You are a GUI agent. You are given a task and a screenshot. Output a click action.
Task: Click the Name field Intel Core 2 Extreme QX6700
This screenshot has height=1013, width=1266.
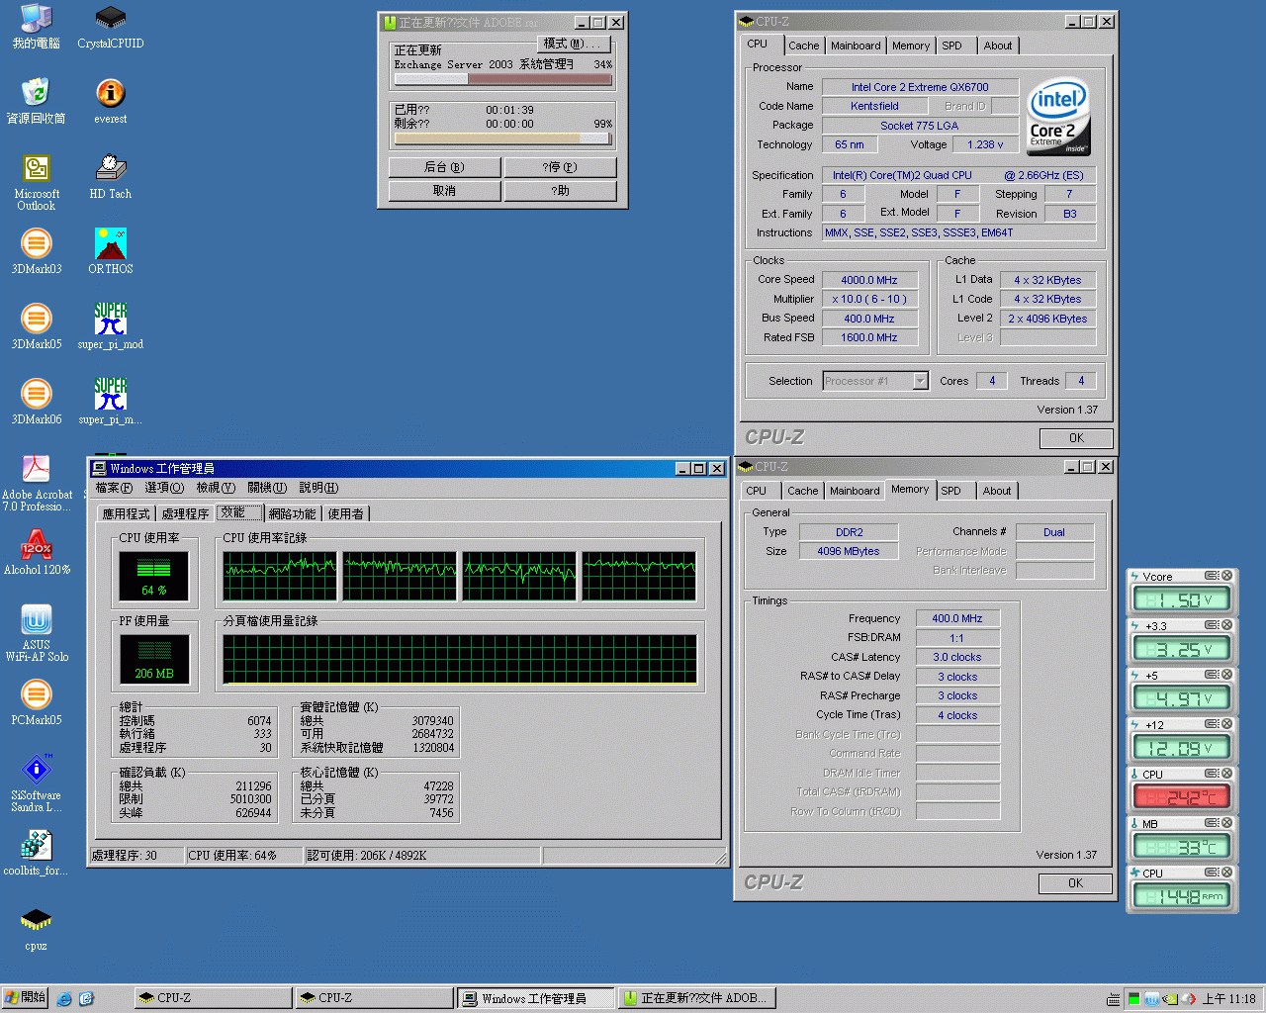[920, 87]
